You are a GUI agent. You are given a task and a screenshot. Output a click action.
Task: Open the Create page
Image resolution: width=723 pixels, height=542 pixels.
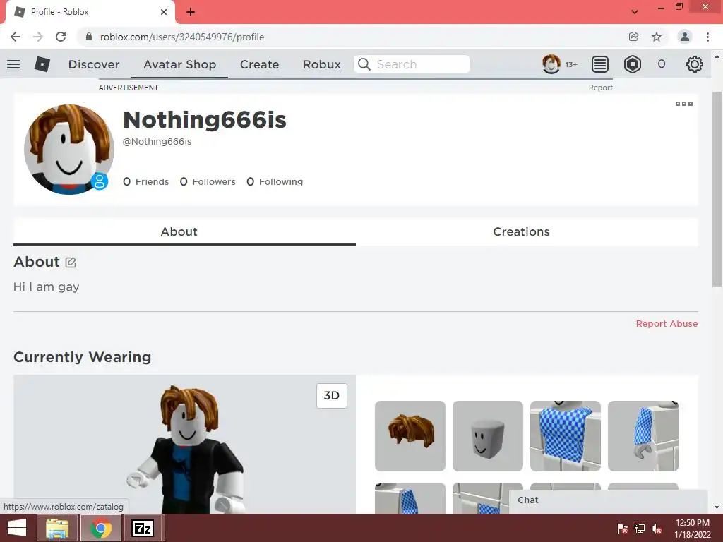point(259,64)
